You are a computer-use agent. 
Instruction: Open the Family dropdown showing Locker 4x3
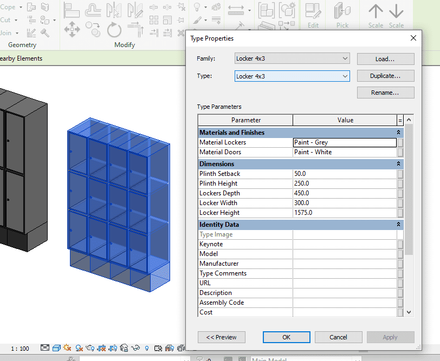(292, 58)
